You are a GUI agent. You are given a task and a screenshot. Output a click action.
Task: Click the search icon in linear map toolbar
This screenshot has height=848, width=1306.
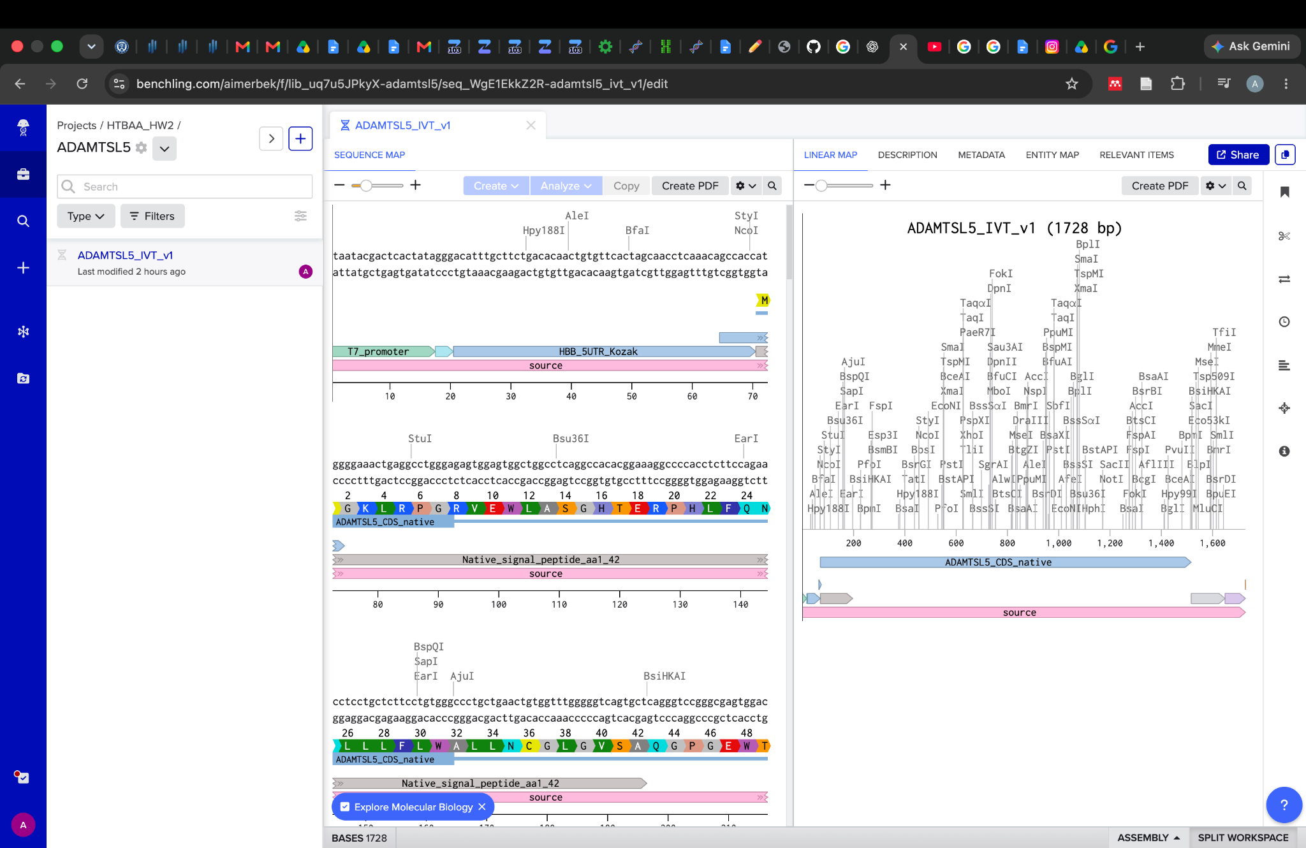click(1242, 186)
